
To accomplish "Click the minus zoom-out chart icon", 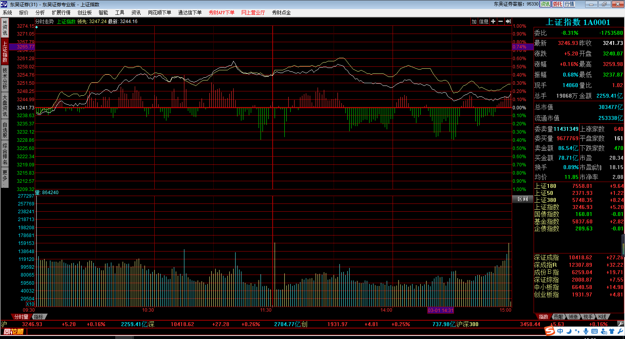I will 500,21.
